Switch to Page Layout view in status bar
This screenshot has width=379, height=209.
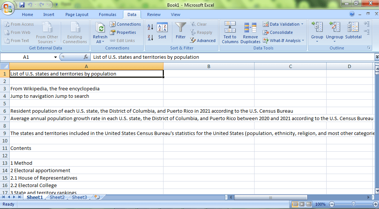(x=302, y=204)
